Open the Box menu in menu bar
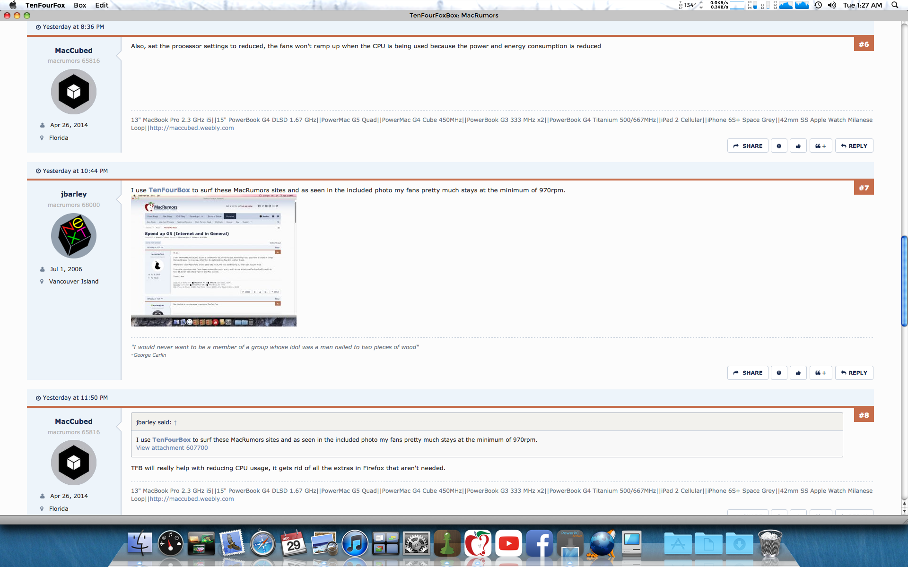 79,5
